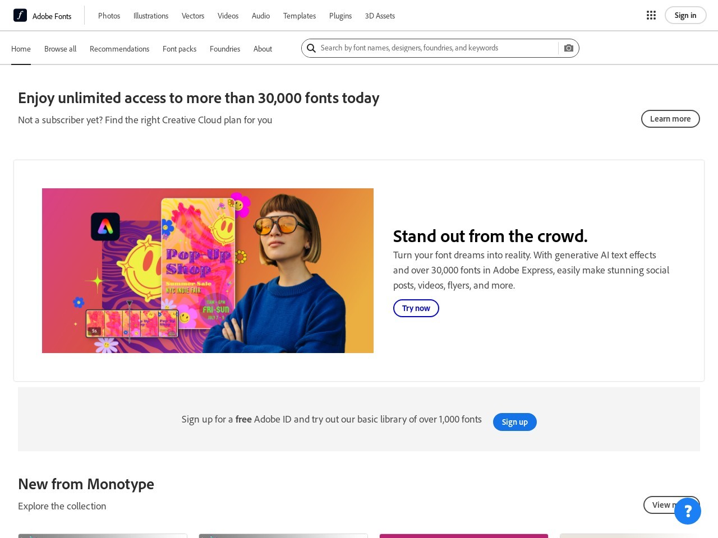Click the Adobe Express promo image
Viewport: 718px width, 538px height.
coord(208,271)
